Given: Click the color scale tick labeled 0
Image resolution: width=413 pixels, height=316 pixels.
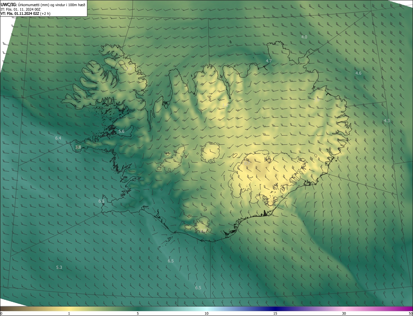Looking at the screenshot, I should 1,313.
